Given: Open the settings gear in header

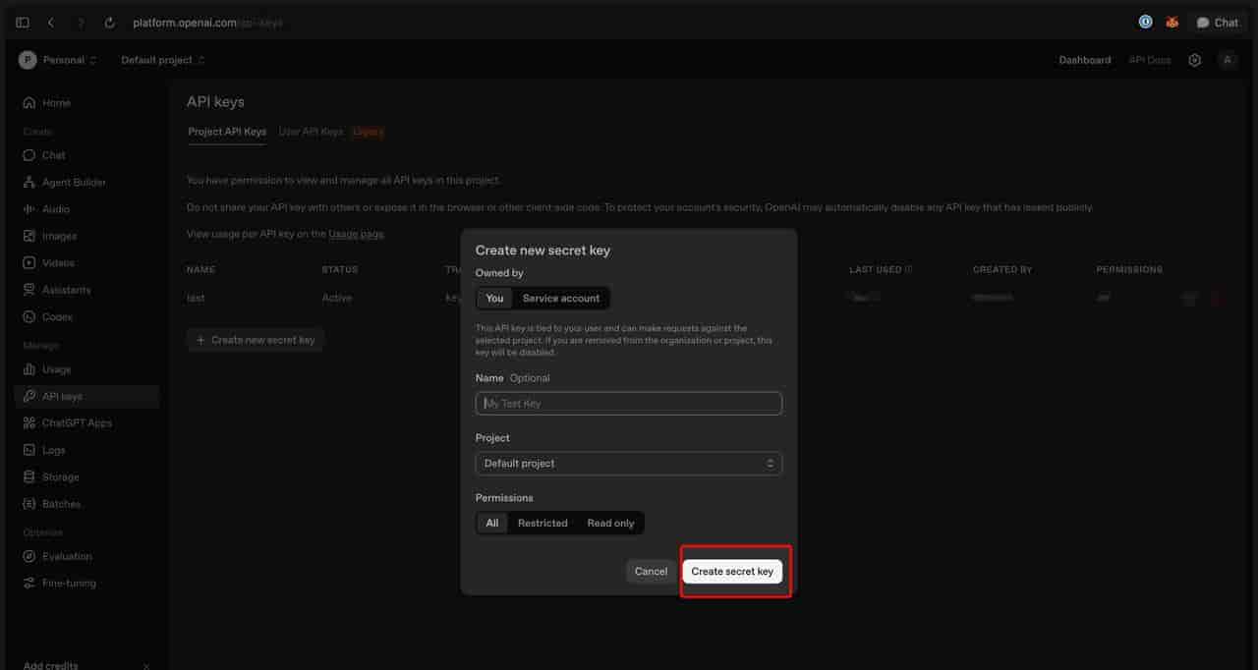Looking at the screenshot, I should 1194,60.
